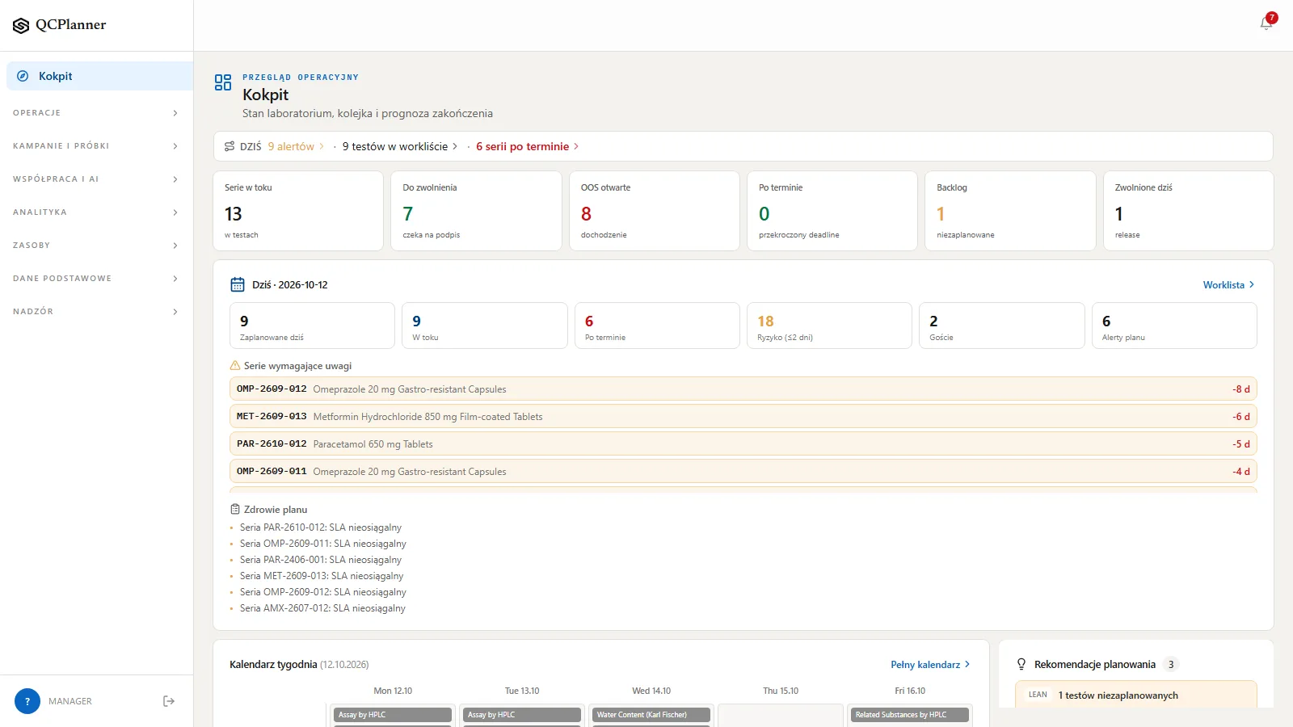Open the 9 alertów link
Image resolution: width=1293 pixels, height=727 pixels.
point(296,146)
